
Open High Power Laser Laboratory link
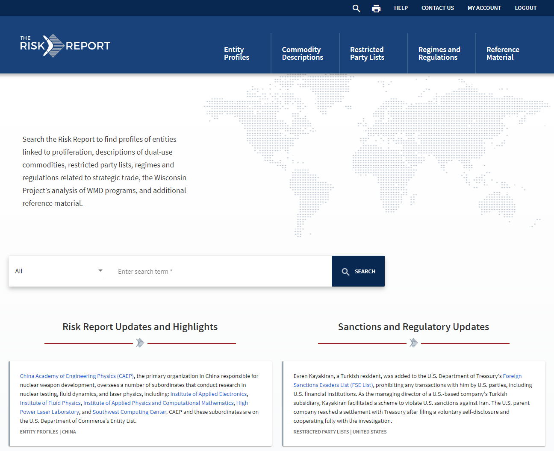(x=134, y=407)
